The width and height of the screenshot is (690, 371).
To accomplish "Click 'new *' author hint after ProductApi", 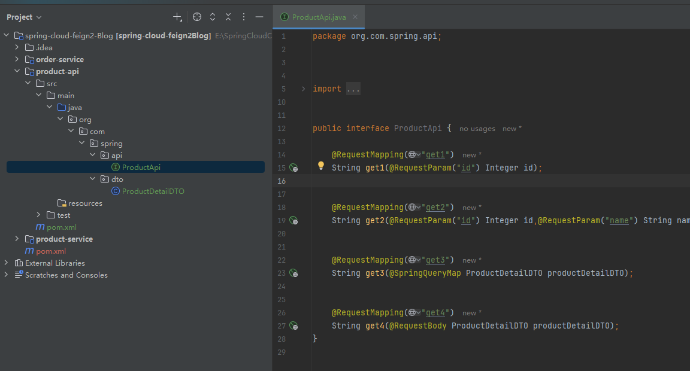I will click(512, 129).
